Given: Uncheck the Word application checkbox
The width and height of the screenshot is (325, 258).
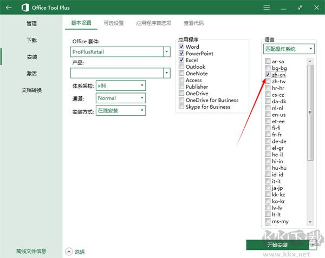Looking at the screenshot, I should (182, 47).
